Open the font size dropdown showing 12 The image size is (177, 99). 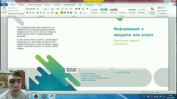click(43, 9)
